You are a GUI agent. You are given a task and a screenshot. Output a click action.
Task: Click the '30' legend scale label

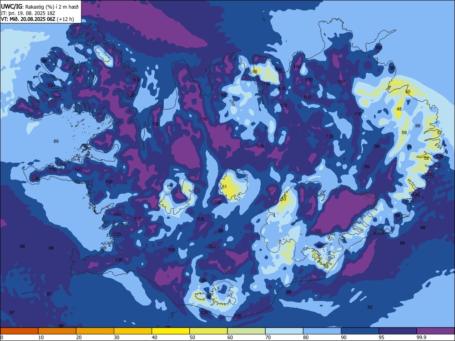[x=116, y=337]
